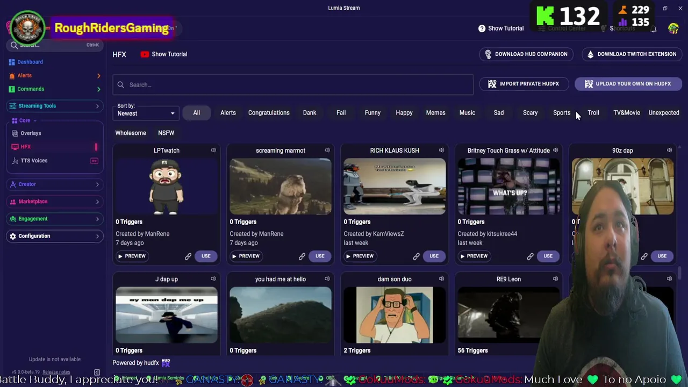Select the All category filter
The width and height of the screenshot is (688, 387).
click(197, 113)
